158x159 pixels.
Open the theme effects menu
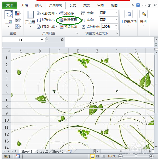coord(18,27)
